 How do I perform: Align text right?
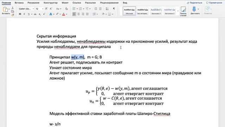click(83, 14)
